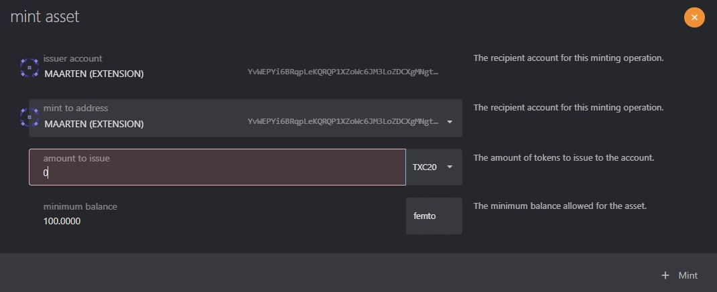
Task: Click the issuer account help text
Action: (568, 58)
